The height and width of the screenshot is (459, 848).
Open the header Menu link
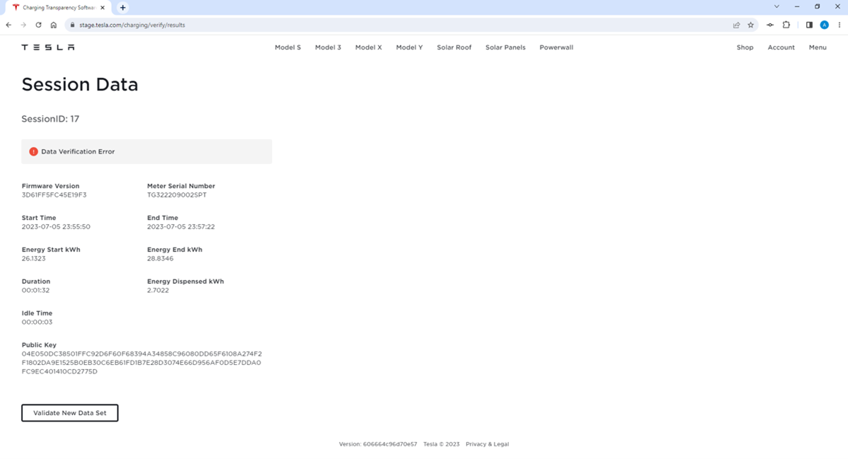pyautogui.click(x=818, y=47)
